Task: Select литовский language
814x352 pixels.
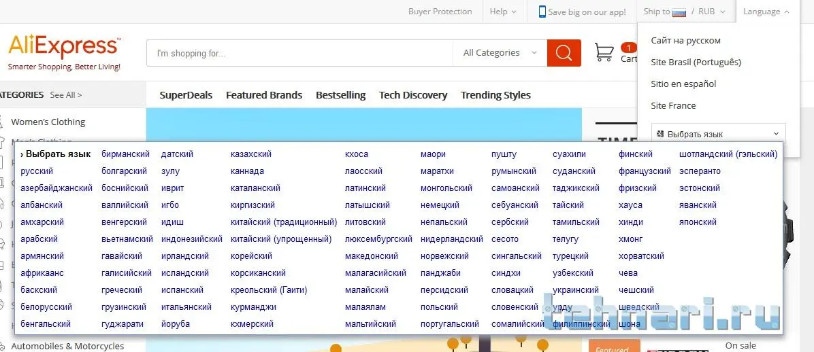Action: click(x=365, y=222)
